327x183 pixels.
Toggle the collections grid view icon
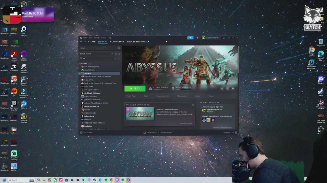click(x=119, y=48)
